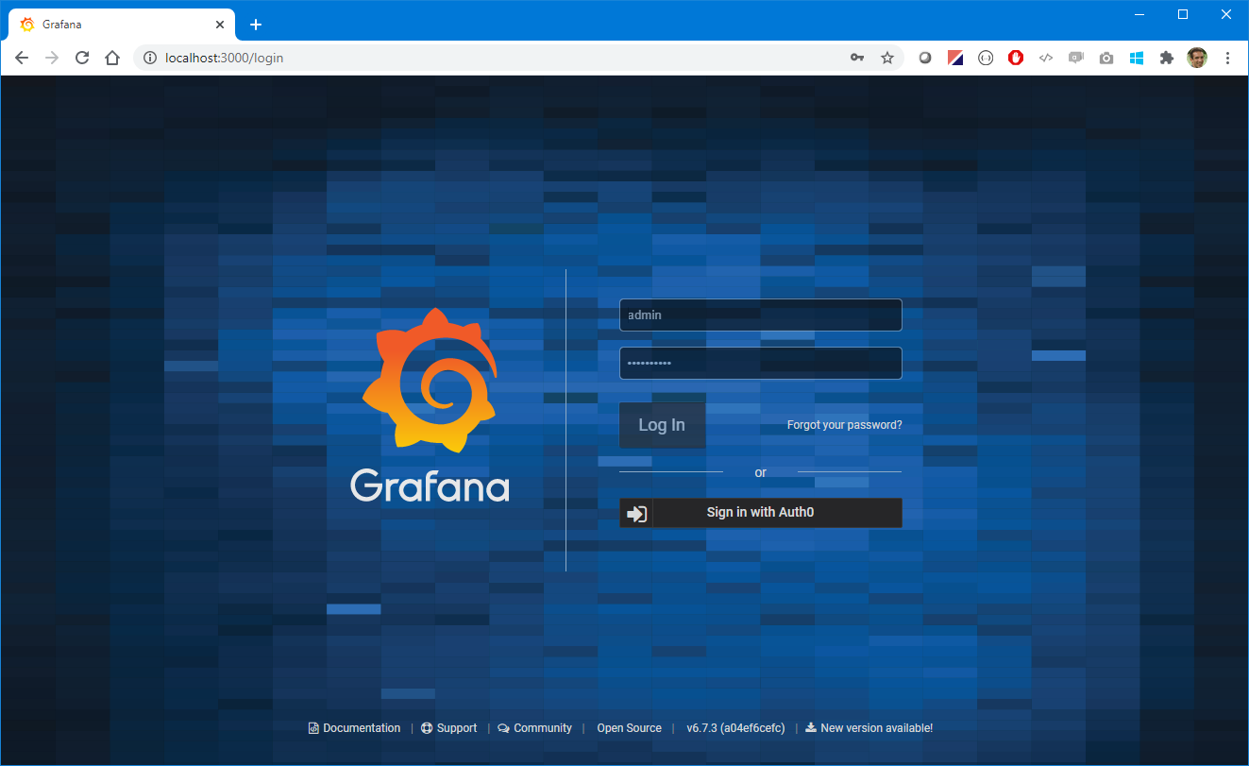The width and height of the screenshot is (1249, 766).
Task: Select the Grafana browser tab
Action: [121, 25]
